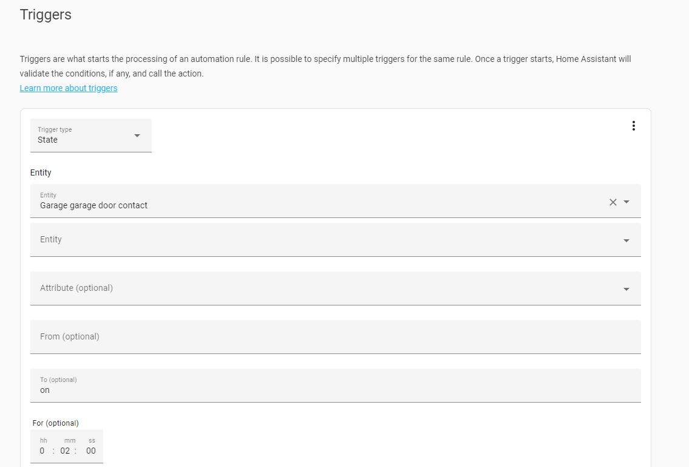Click the For (optional) label
689x467 pixels.
coord(55,423)
